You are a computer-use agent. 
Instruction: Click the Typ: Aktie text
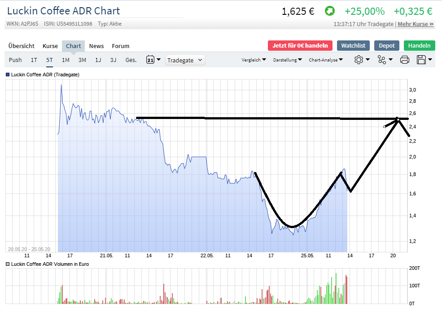[x=109, y=24]
